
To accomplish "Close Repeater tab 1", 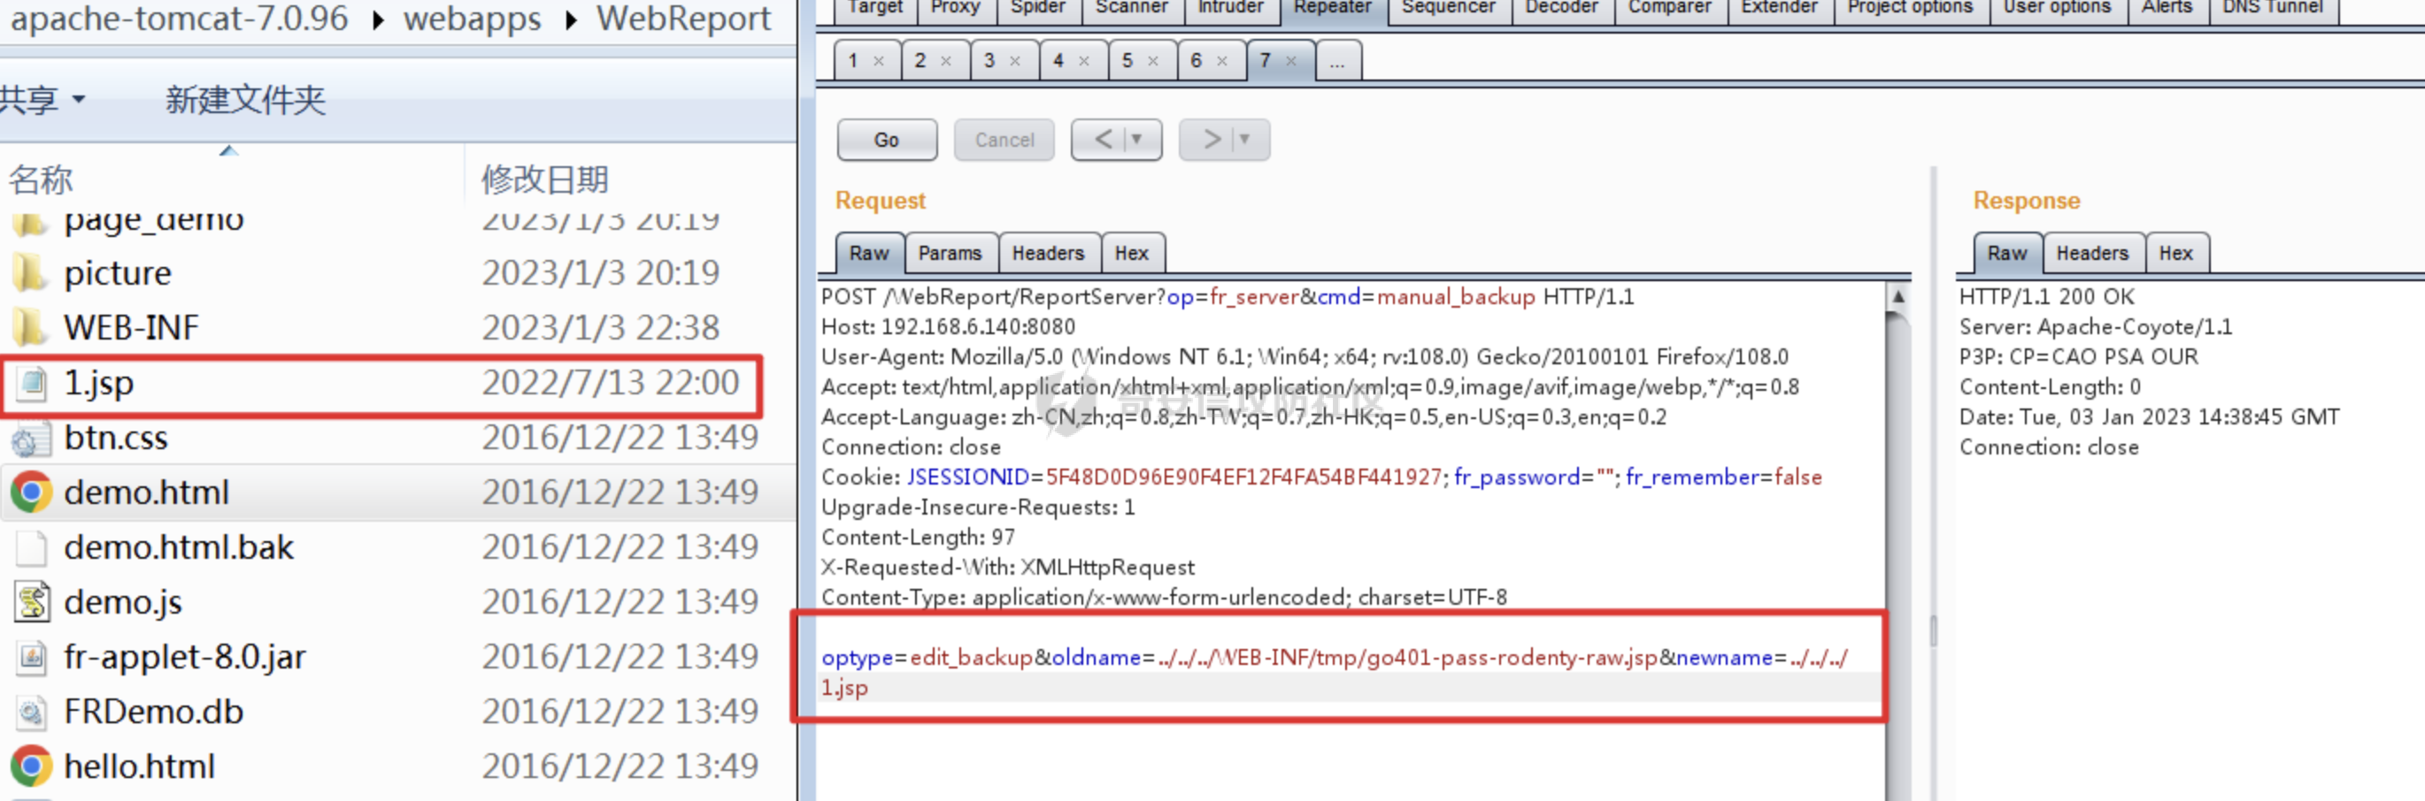I will point(878,61).
